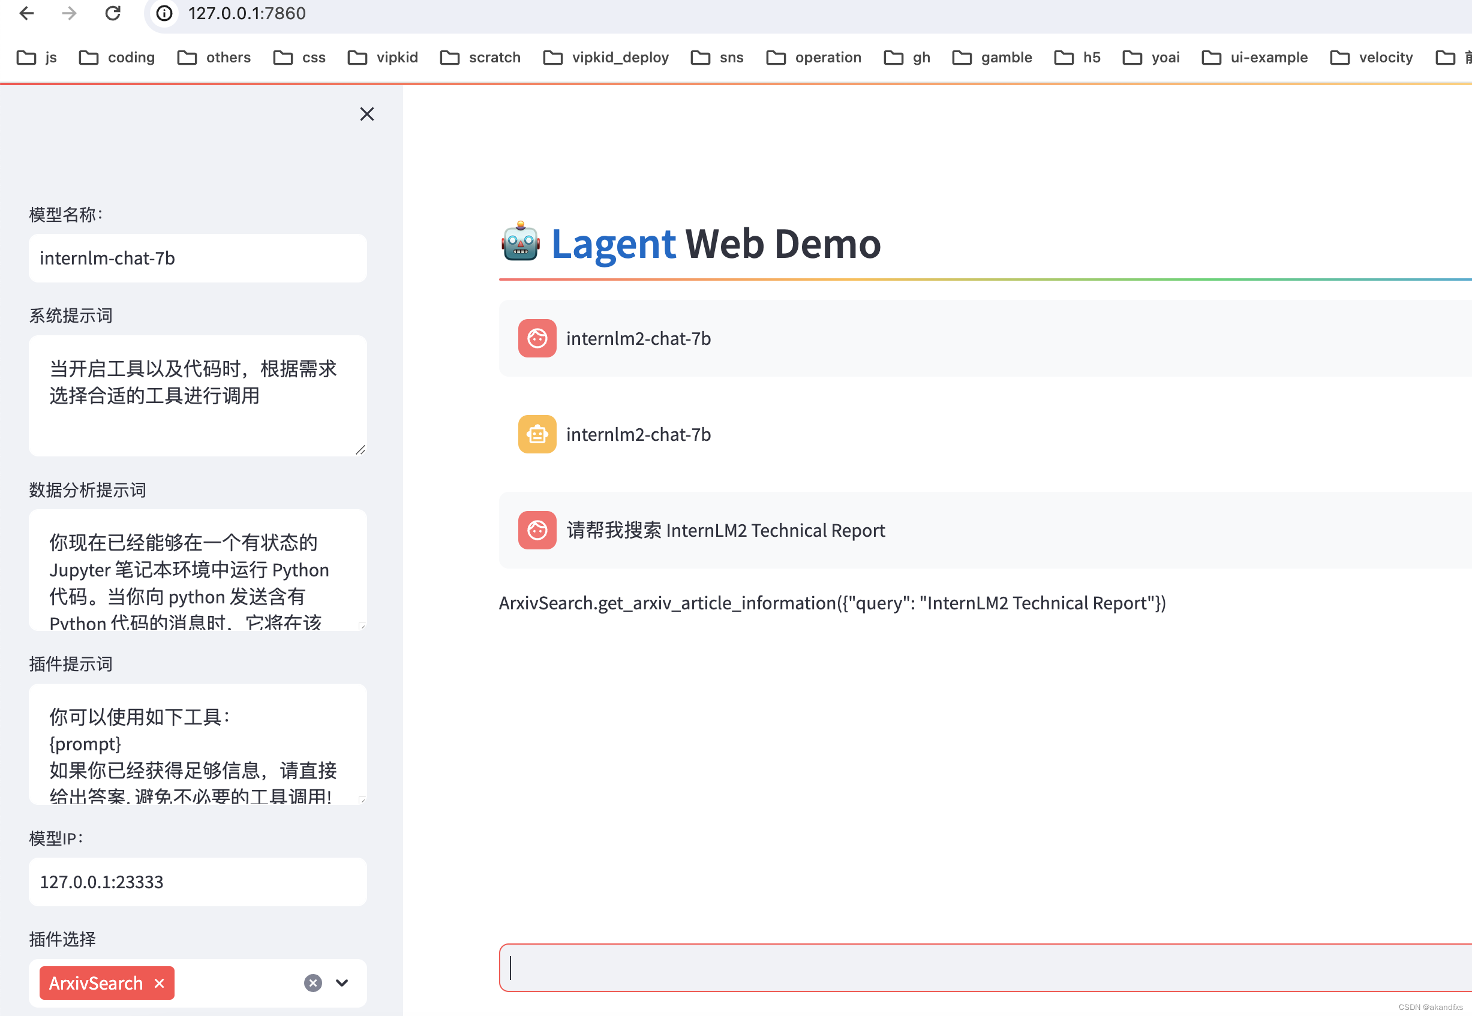Open the velocity bookmark folder
This screenshot has width=1472, height=1016.
(1371, 58)
